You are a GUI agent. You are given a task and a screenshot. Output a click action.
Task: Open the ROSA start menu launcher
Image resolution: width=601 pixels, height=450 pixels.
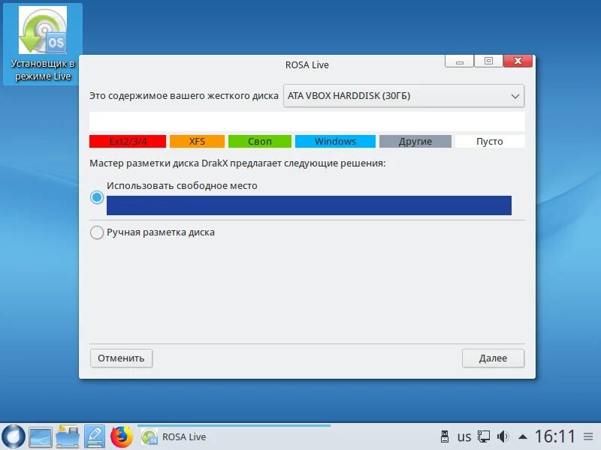(x=14, y=436)
